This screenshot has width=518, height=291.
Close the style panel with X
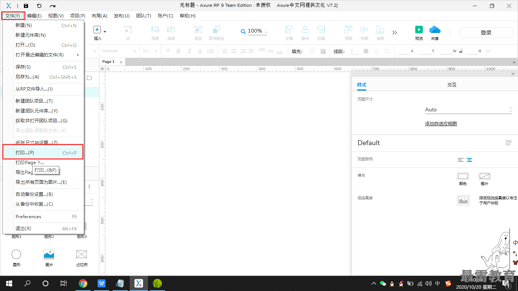tap(513, 74)
